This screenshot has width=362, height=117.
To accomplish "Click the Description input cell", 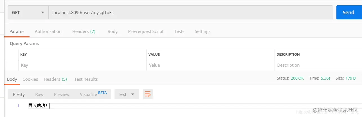I will click(x=318, y=65).
